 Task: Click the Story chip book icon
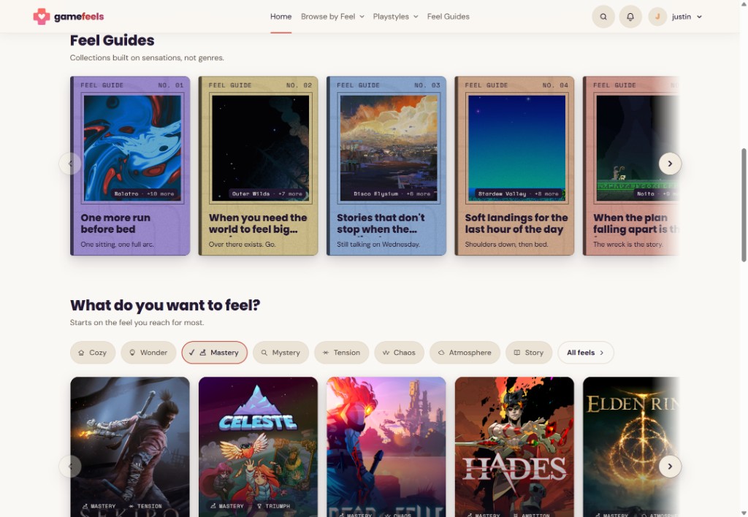[516, 353]
